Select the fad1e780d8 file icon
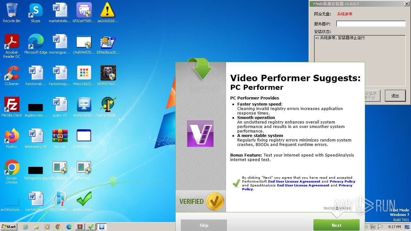 tap(108, 107)
